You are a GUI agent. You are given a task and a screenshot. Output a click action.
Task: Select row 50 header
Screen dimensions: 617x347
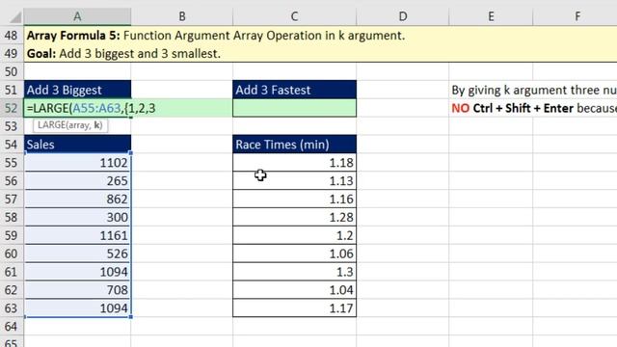point(12,71)
